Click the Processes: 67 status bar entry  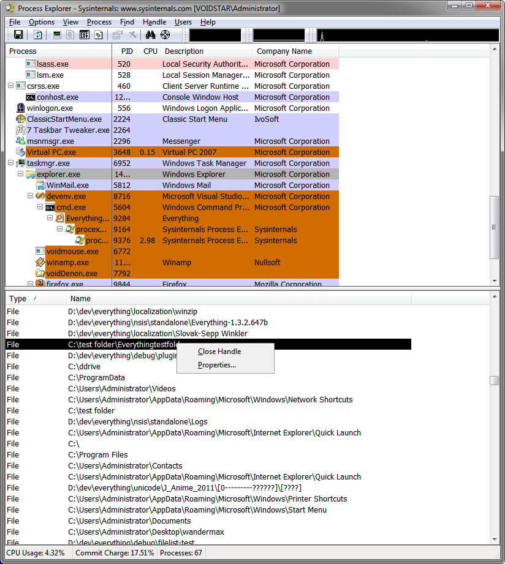(181, 553)
